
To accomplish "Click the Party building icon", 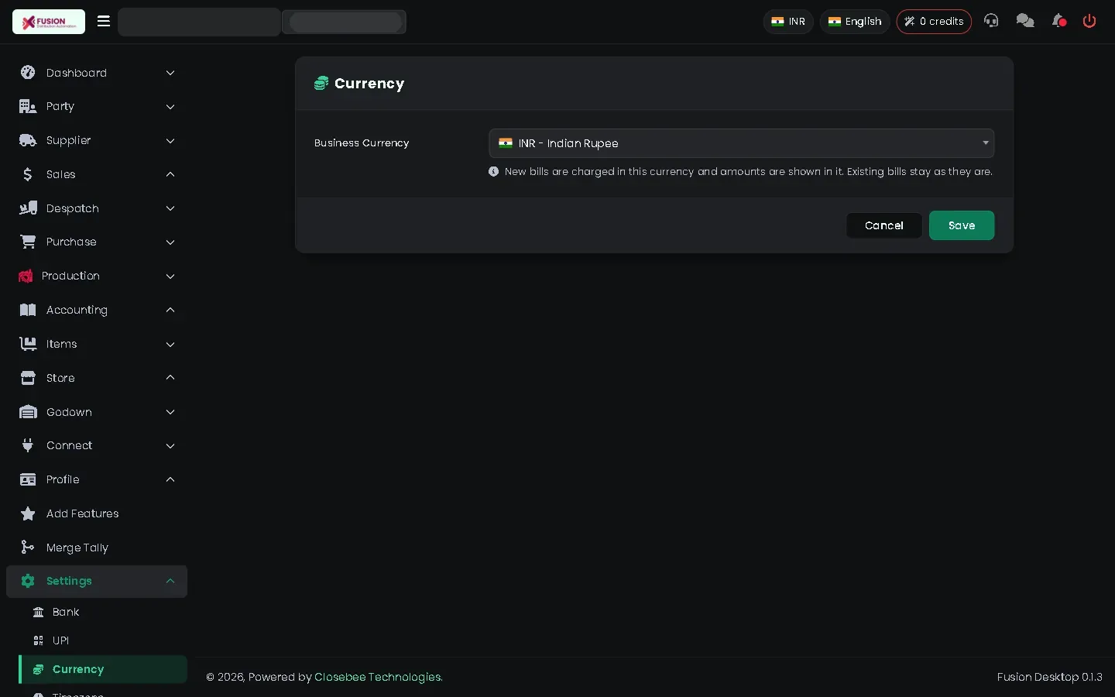I will click(28, 106).
